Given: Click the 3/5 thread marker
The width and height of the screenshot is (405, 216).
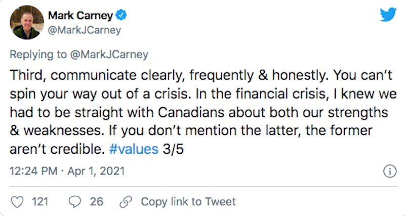Looking at the screenshot, I should point(173,149).
